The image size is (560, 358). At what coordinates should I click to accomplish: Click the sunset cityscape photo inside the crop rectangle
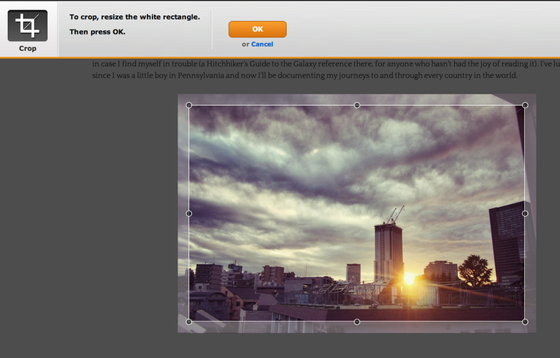pos(357,213)
